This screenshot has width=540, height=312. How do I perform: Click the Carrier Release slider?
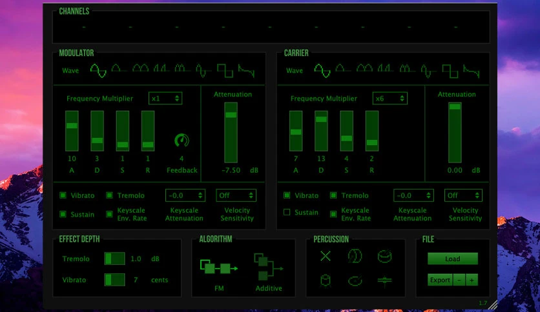pyautogui.click(x=372, y=131)
